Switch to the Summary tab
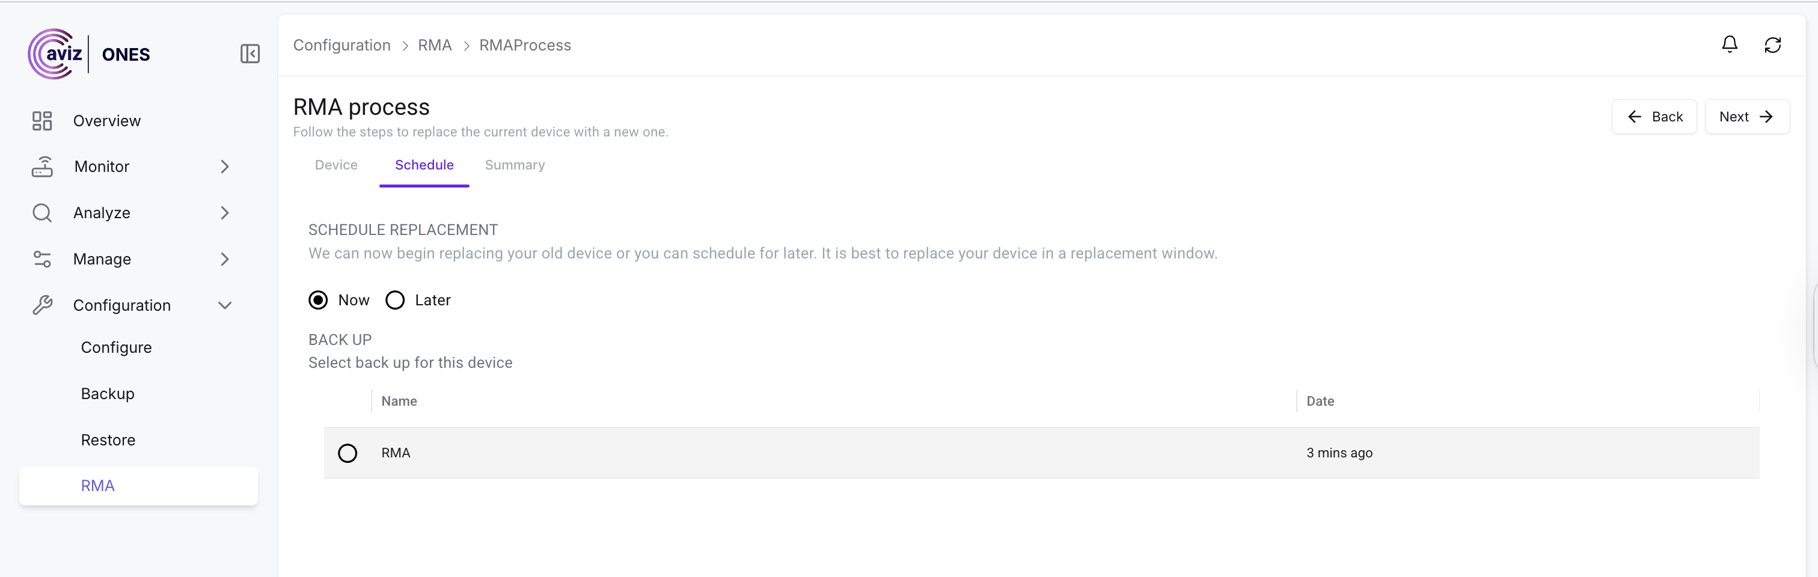 coord(515,165)
